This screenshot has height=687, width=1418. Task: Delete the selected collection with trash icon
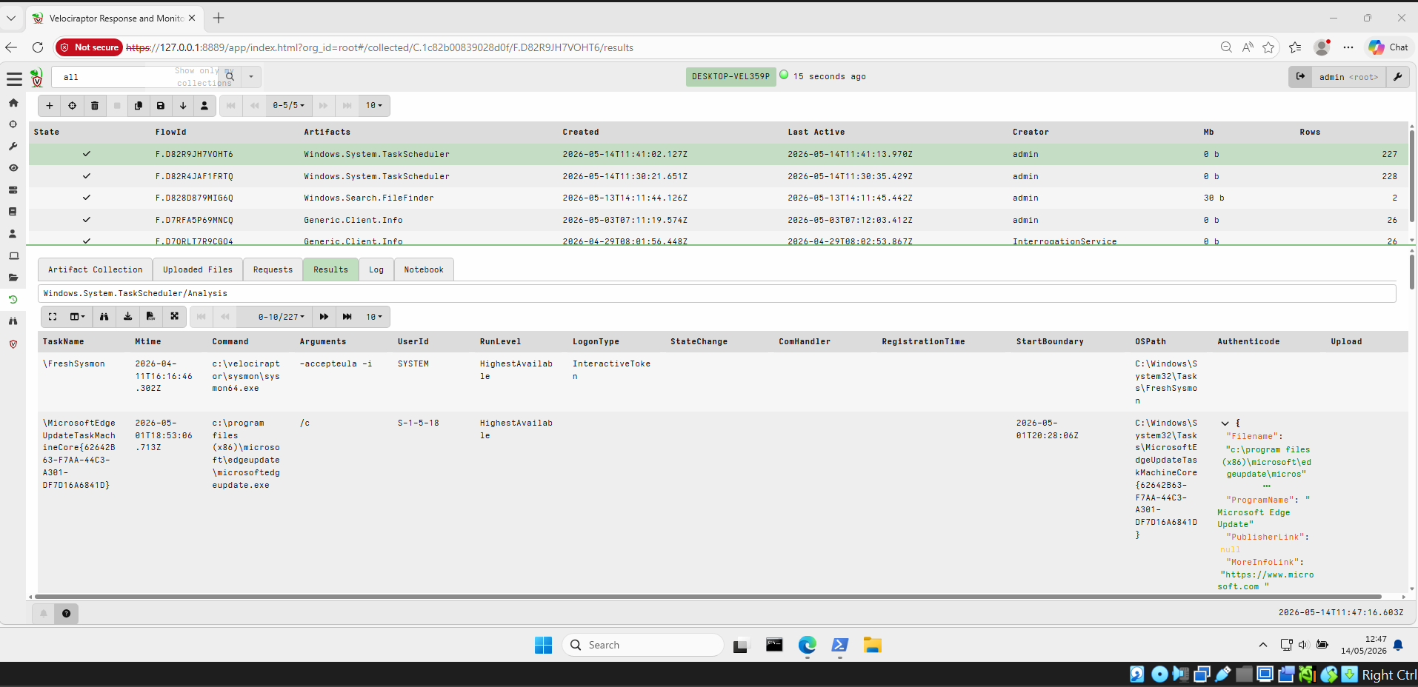(x=94, y=106)
